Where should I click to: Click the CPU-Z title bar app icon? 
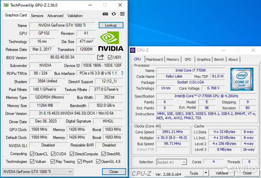(133, 50)
